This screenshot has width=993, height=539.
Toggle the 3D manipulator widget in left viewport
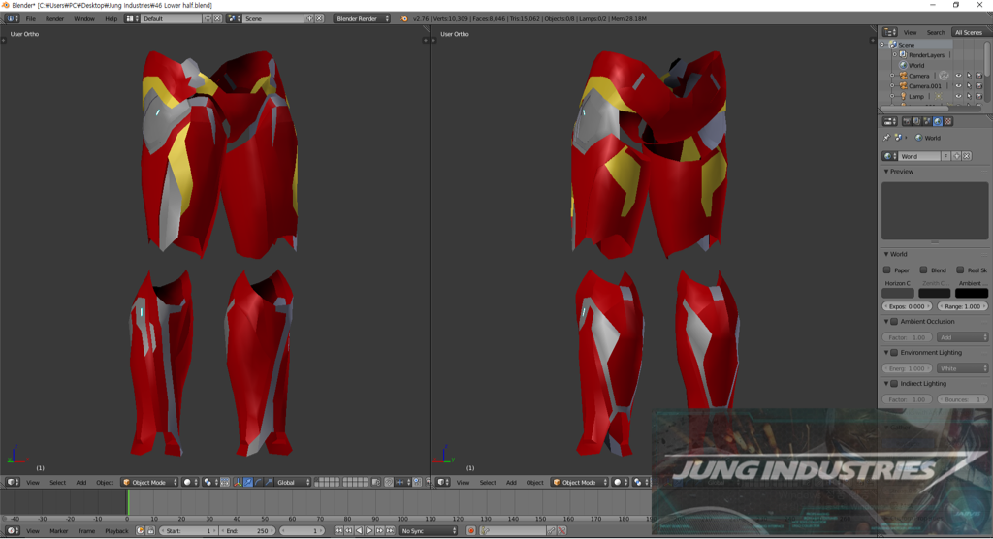[x=238, y=482]
